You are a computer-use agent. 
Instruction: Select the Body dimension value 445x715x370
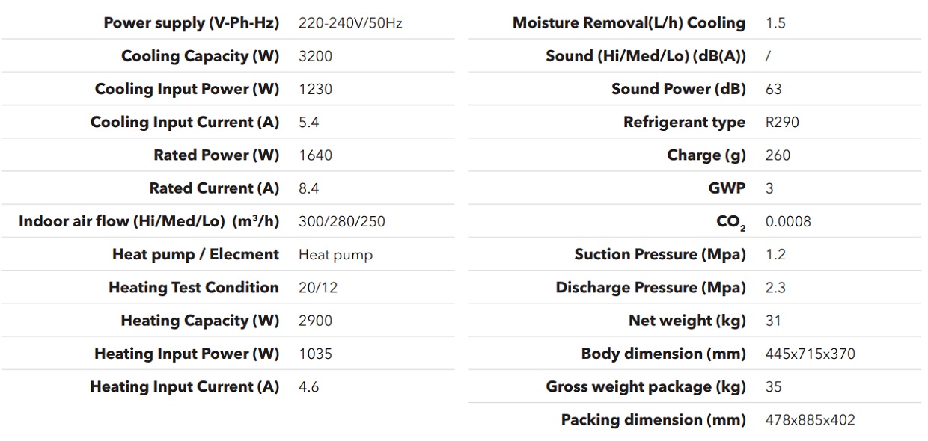point(811,354)
